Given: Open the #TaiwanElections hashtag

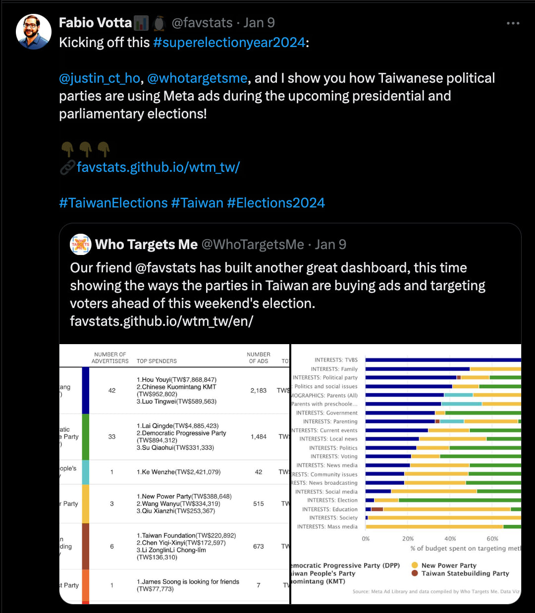Looking at the screenshot, I should 113,203.
